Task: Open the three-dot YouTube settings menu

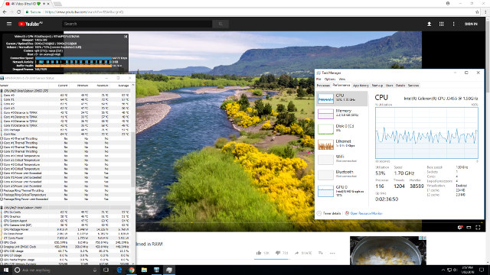Action: click(453, 24)
